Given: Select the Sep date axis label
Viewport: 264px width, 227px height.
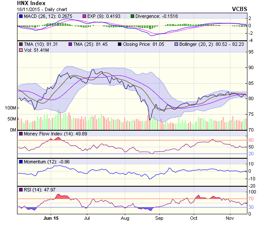Looking at the screenshot, I should point(159,218).
